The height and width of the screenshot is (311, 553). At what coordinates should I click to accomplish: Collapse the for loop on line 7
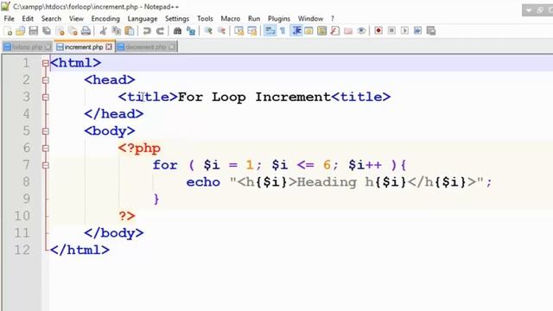point(45,165)
